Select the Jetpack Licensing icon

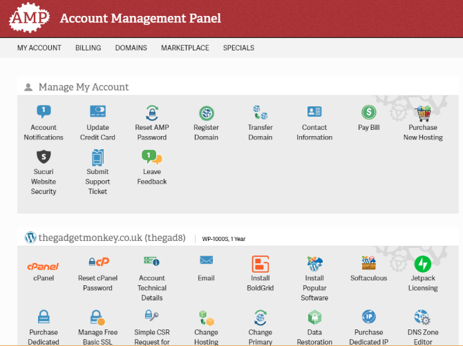pos(423,263)
